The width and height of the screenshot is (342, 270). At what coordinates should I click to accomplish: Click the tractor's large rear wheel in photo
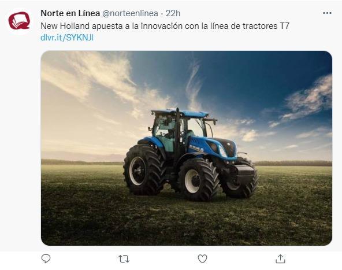[144, 169]
